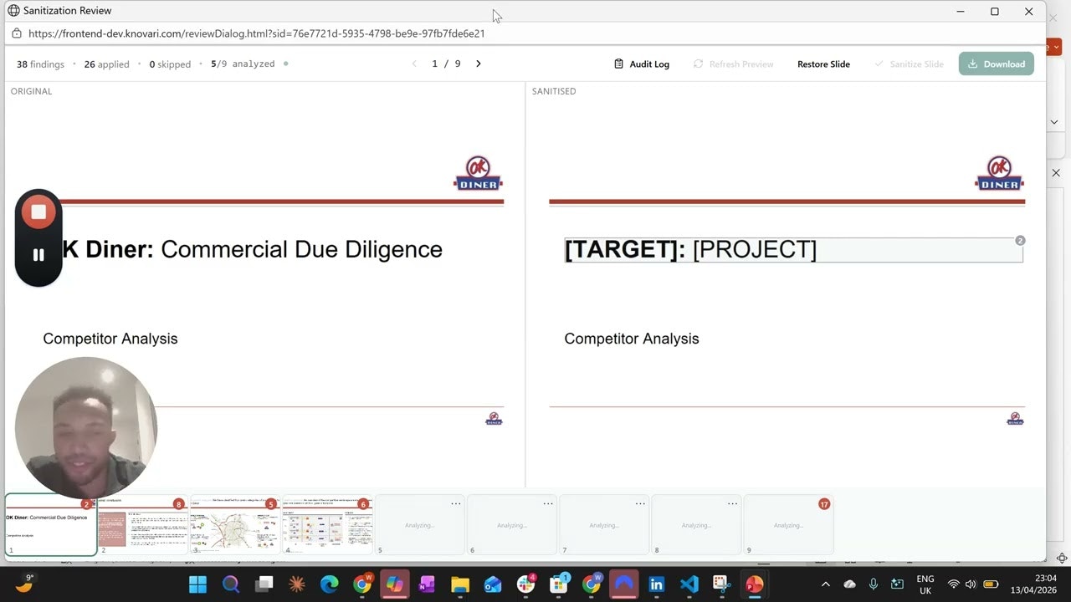Viewport: 1071px width, 602px height.
Task: Click the OneDrive cloud tray icon
Action: (850, 584)
